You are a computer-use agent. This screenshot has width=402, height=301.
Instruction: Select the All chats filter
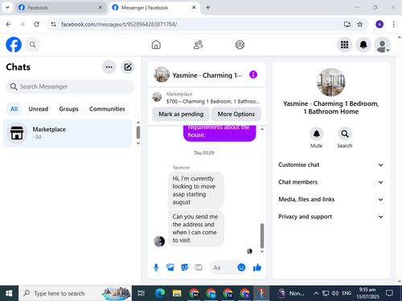14,109
